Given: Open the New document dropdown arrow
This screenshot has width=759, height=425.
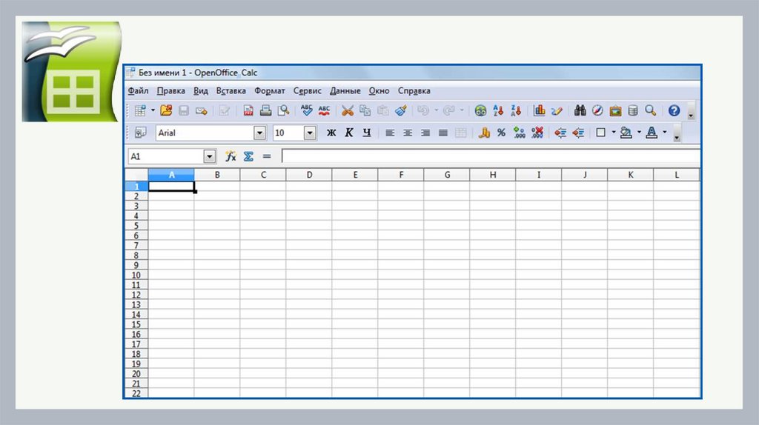Looking at the screenshot, I should [153, 111].
